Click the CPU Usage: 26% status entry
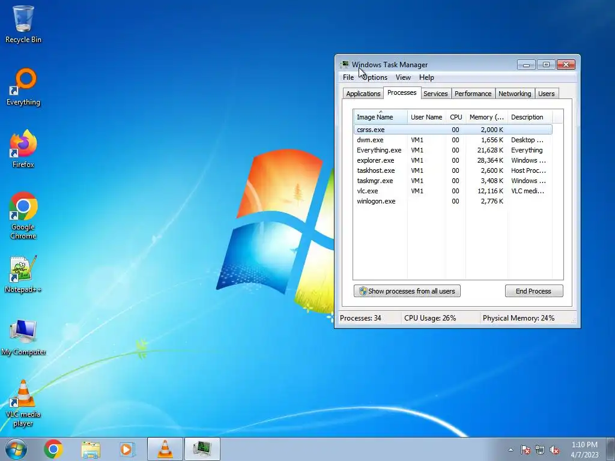 click(x=430, y=318)
